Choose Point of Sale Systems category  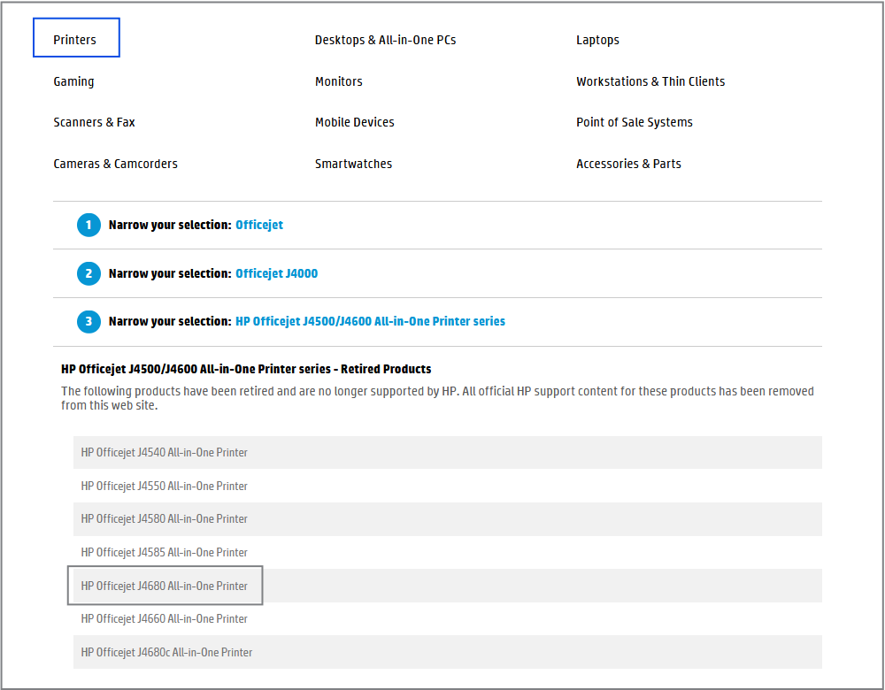(x=634, y=122)
